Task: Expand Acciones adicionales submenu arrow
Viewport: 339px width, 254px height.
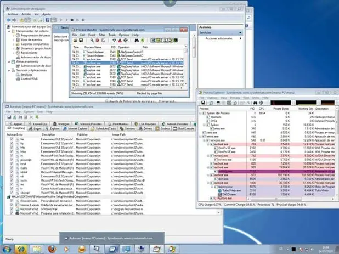Action: pyautogui.click(x=240, y=38)
